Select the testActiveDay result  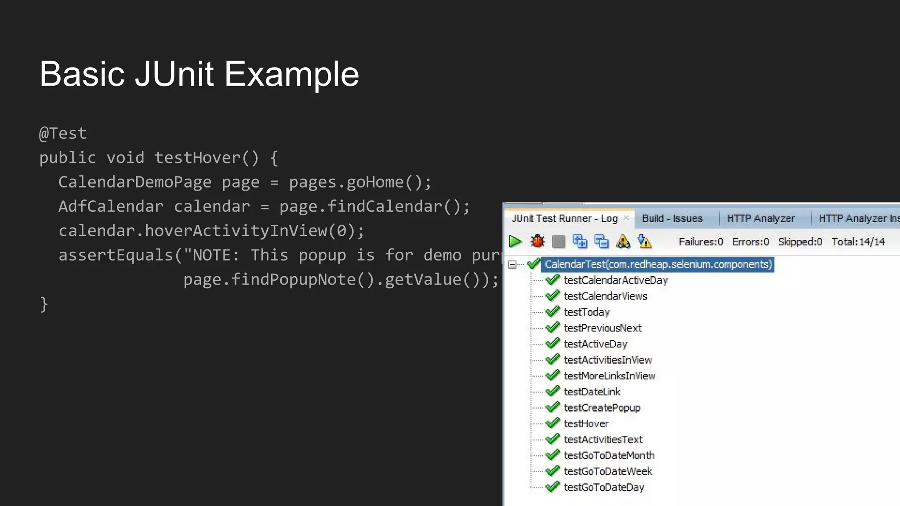(x=595, y=344)
